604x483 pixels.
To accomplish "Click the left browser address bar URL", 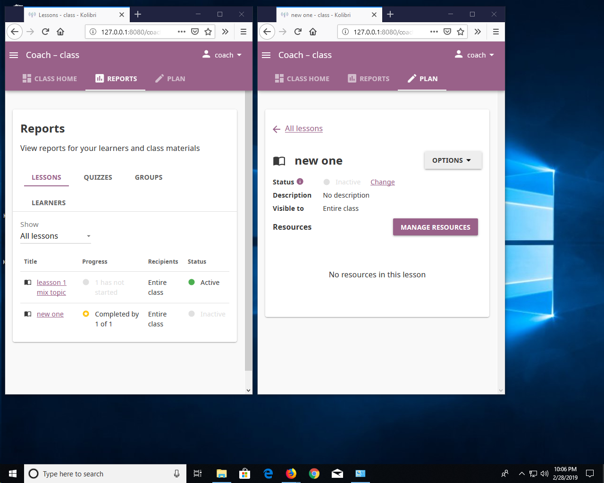I will point(131,32).
